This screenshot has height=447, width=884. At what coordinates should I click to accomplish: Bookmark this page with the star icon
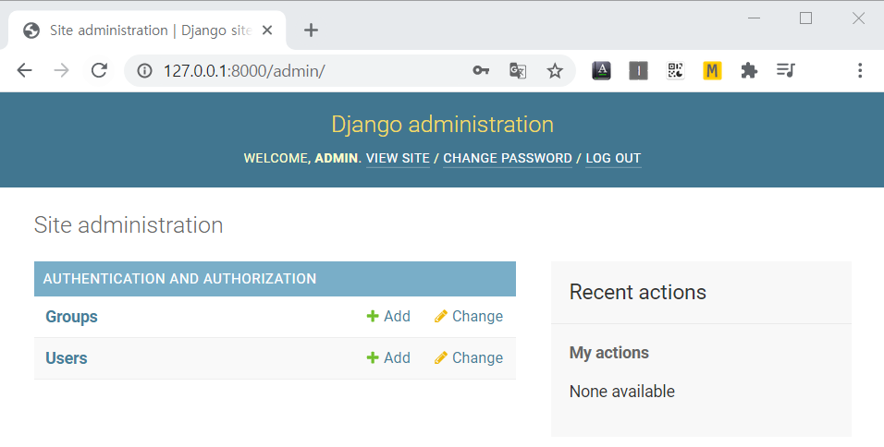pos(555,71)
